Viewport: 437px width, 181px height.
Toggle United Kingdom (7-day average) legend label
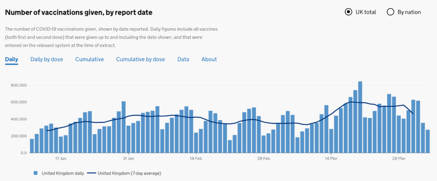[x=129, y=173]
